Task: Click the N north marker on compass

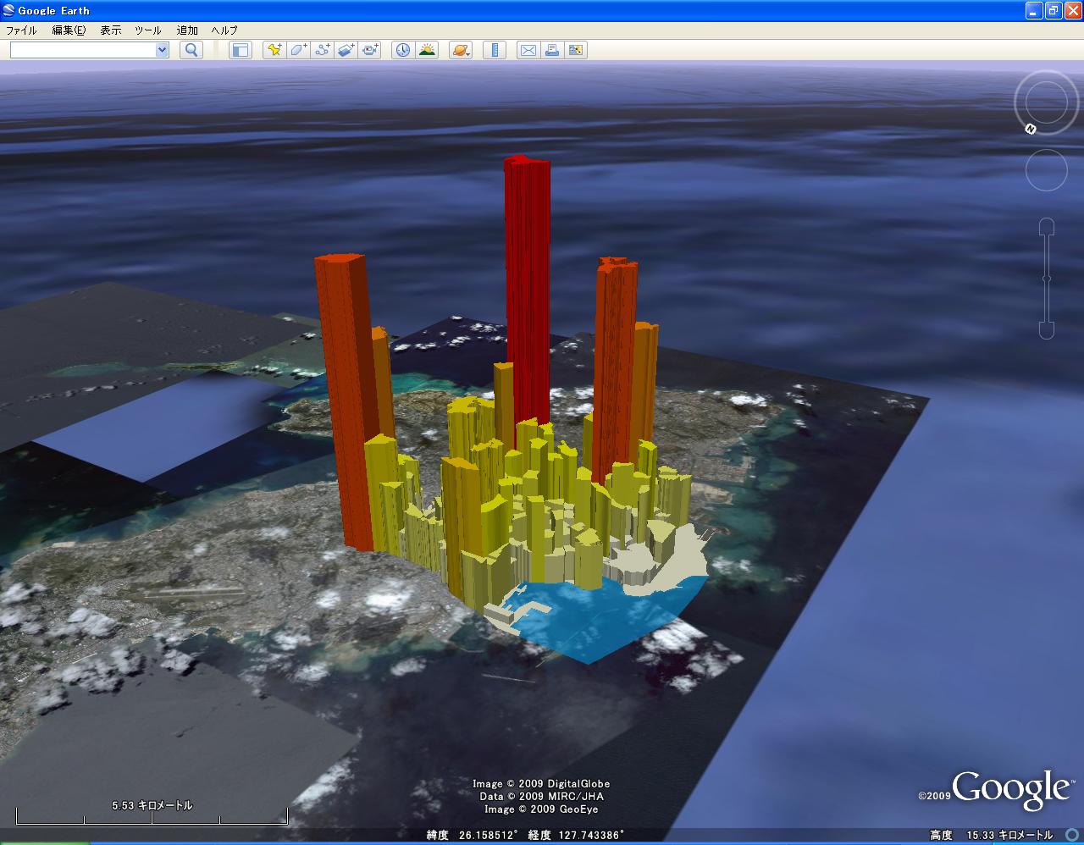Action: pos(1031,129)
